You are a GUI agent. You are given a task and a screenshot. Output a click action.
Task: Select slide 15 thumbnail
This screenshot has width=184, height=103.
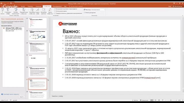(38, 60)
